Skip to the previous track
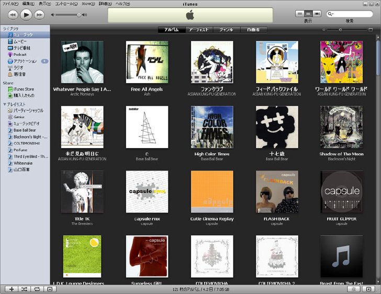This screenshot has width=381, height=294. click(x=13, y=15)
